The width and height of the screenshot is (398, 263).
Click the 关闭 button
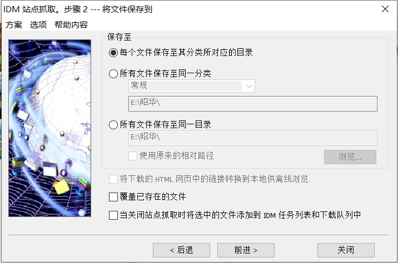point(346,250)
